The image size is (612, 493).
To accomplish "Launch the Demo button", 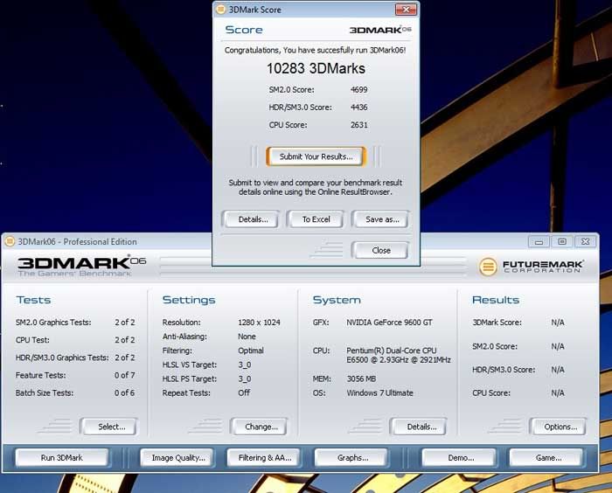I will (459, 457).
